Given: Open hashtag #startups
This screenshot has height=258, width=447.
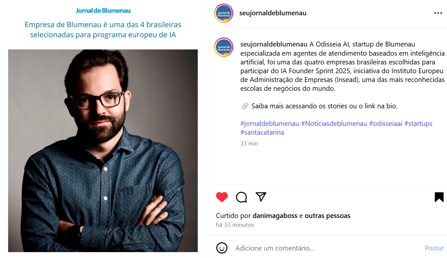Looking at the screenshot, I should point(418,124).
